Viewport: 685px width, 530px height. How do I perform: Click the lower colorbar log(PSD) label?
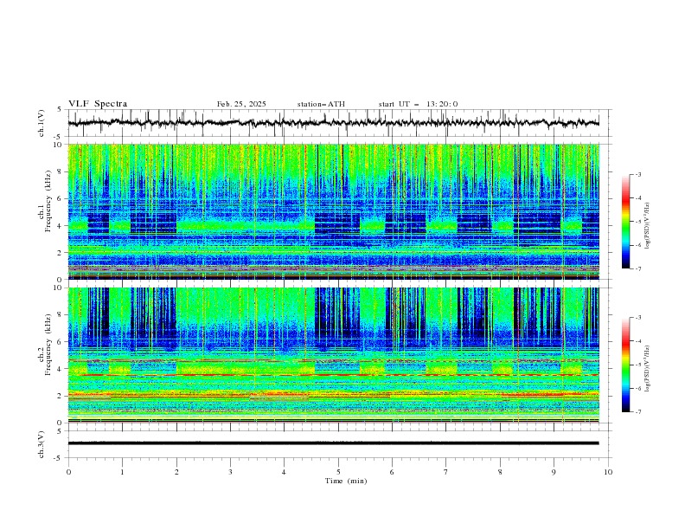pos(647,368)
